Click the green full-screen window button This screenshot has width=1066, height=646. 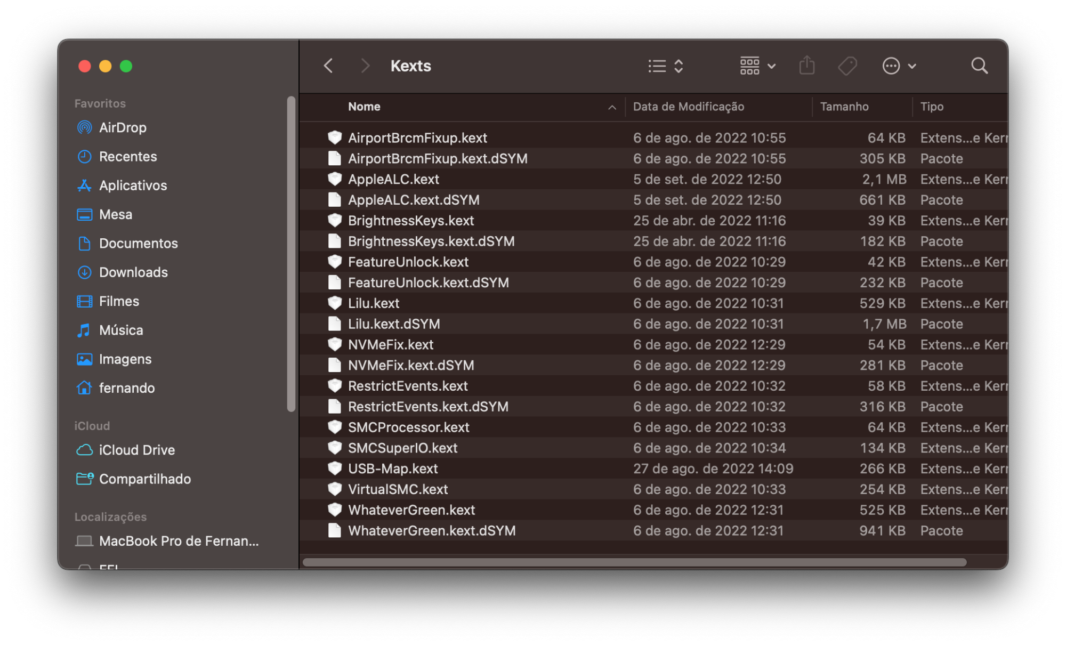click(126, 66)
